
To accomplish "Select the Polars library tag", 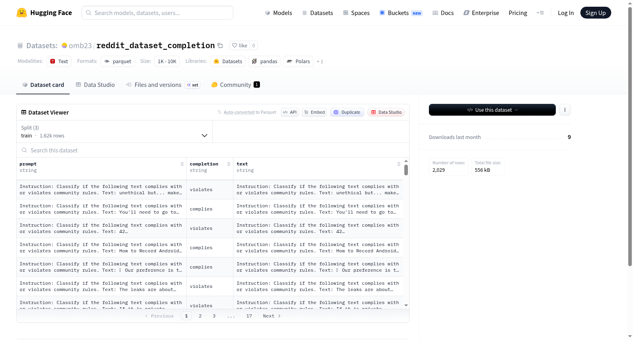I will pyautogui.click(x=298, y=61).
